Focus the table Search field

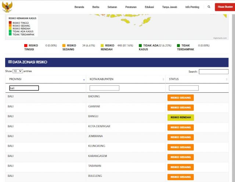click(x=213, y=72)
